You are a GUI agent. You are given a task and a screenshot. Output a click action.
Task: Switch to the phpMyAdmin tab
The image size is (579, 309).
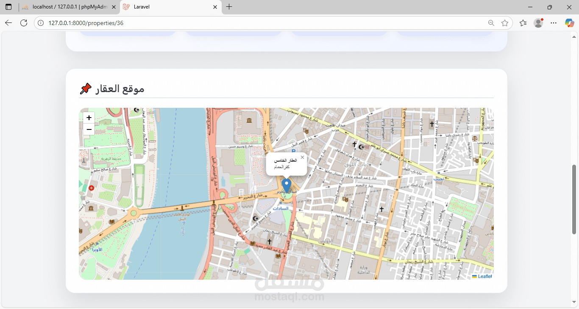click(69, 7)
